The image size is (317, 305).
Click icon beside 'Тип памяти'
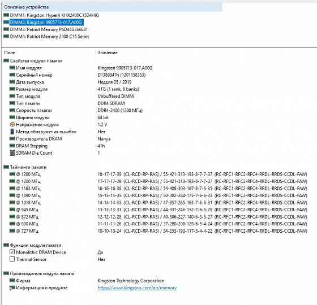[x=12, y=103]
